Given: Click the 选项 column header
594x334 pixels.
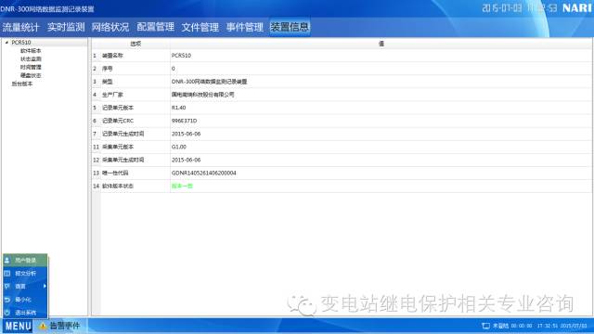Looking at the screenshot, I should pyautogui.click(x=136, y=44).
